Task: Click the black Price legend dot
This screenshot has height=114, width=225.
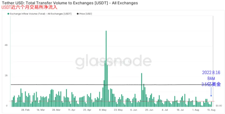Action: pyautogui.click(x=78, y=14)
